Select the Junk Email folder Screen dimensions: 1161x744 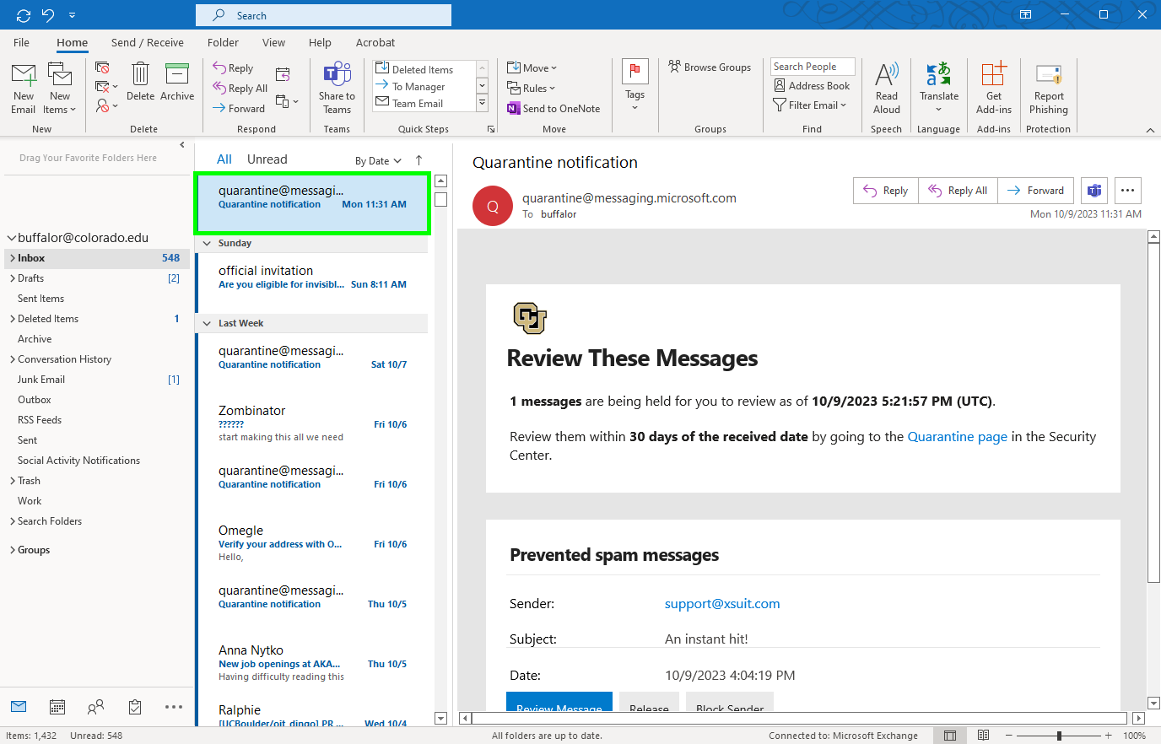click(x=94, y=380)
